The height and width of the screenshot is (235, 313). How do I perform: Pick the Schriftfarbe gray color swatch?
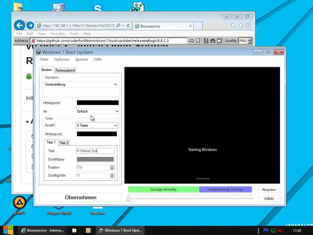[x=95, y=159]
